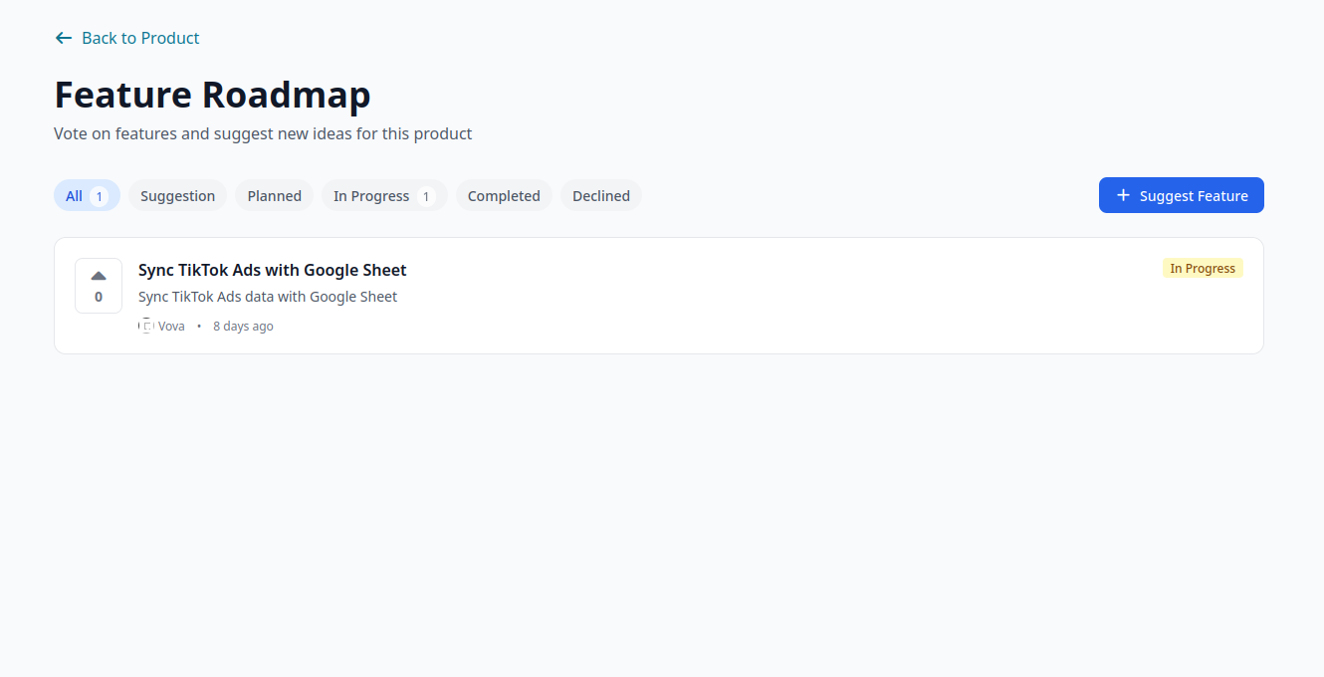1324x677 pixels.
Task: Click the vote count showing 0
Action: 98,297
